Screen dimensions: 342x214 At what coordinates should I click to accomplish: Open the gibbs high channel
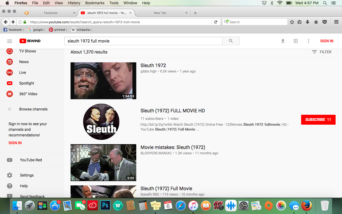[148, 71]
